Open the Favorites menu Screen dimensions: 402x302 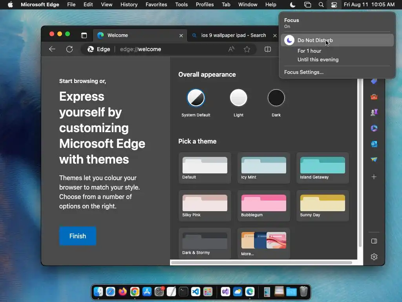click(x=156, y=5)
